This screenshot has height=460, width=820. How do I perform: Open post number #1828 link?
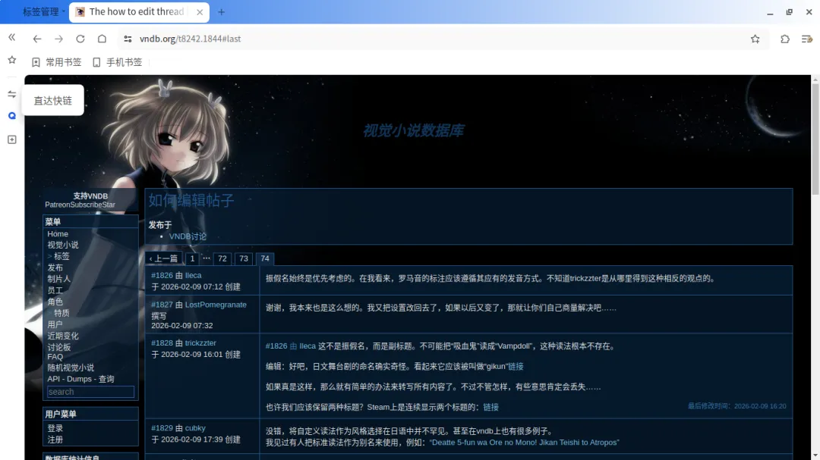[162, 343]
